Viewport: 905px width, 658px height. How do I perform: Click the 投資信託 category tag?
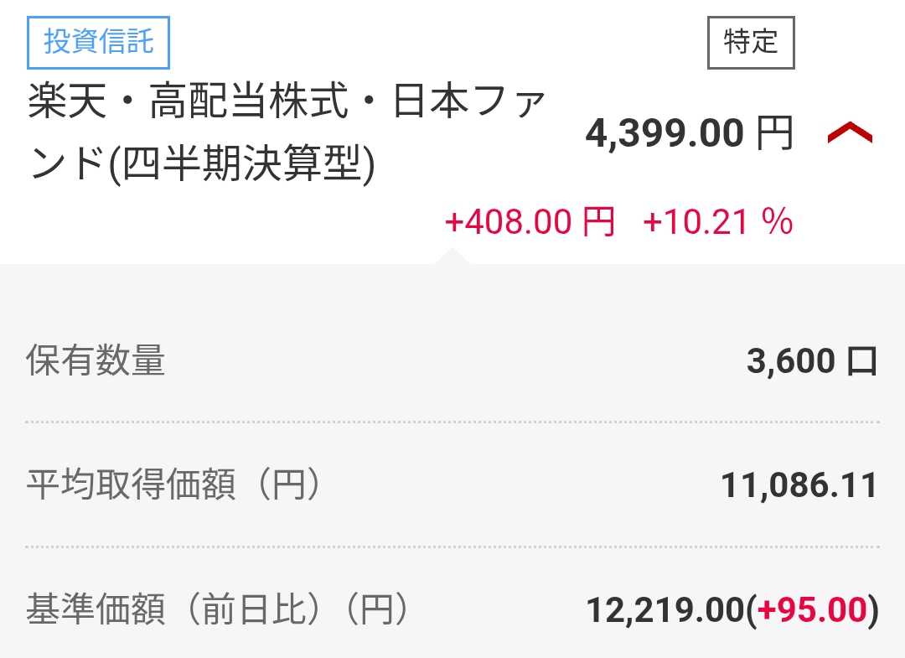pyautogui.click(x=99, y=42)
